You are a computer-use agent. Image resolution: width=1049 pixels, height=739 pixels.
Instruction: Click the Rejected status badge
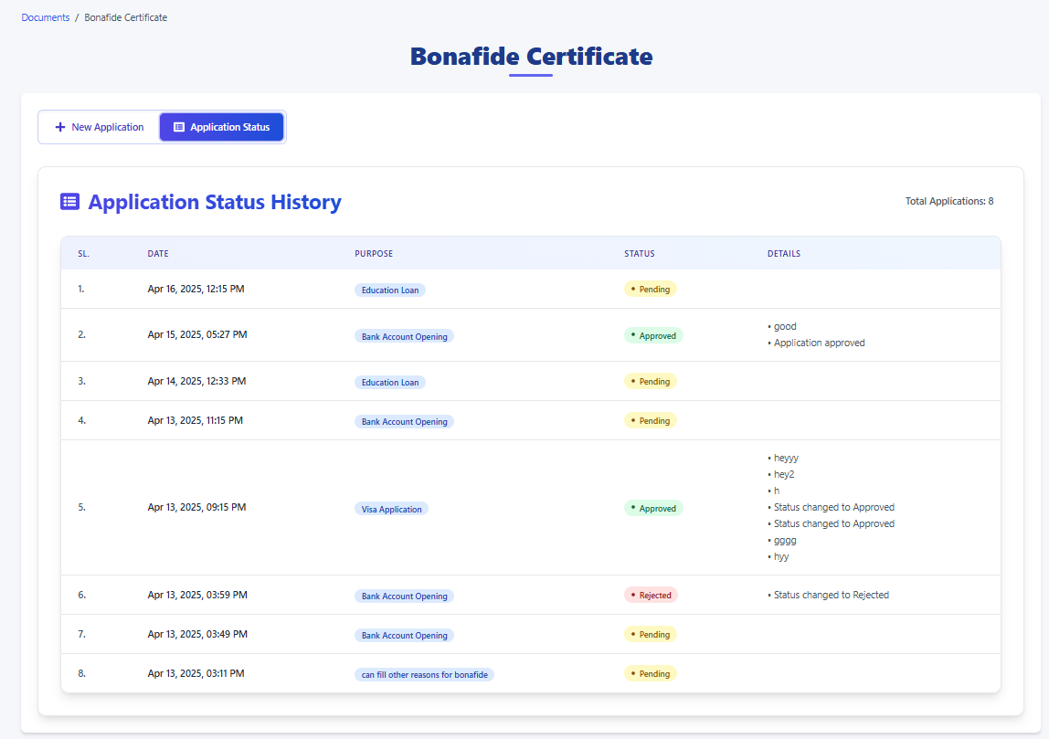pyautogui.click(x=651, y=596)
